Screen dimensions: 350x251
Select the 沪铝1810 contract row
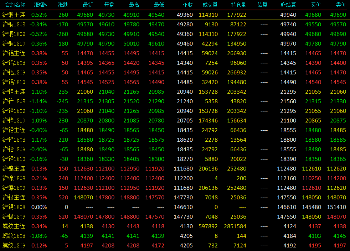click(x=175, y=82)
